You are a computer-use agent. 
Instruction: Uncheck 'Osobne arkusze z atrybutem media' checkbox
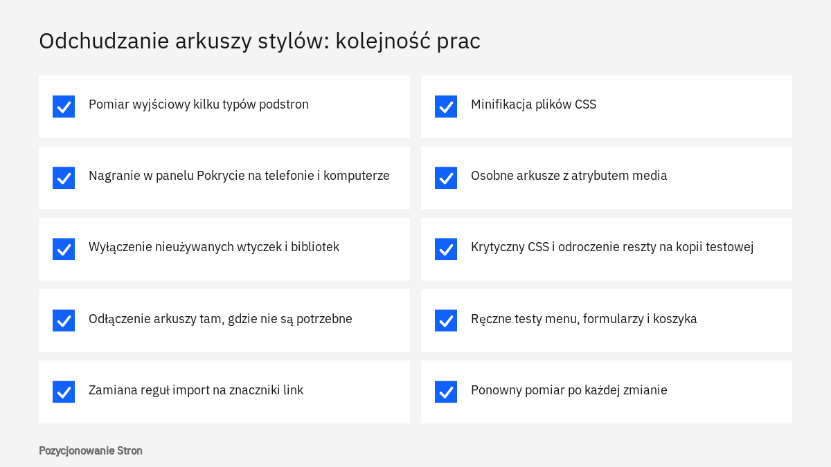pyautogui.click(x=446, y=178)
